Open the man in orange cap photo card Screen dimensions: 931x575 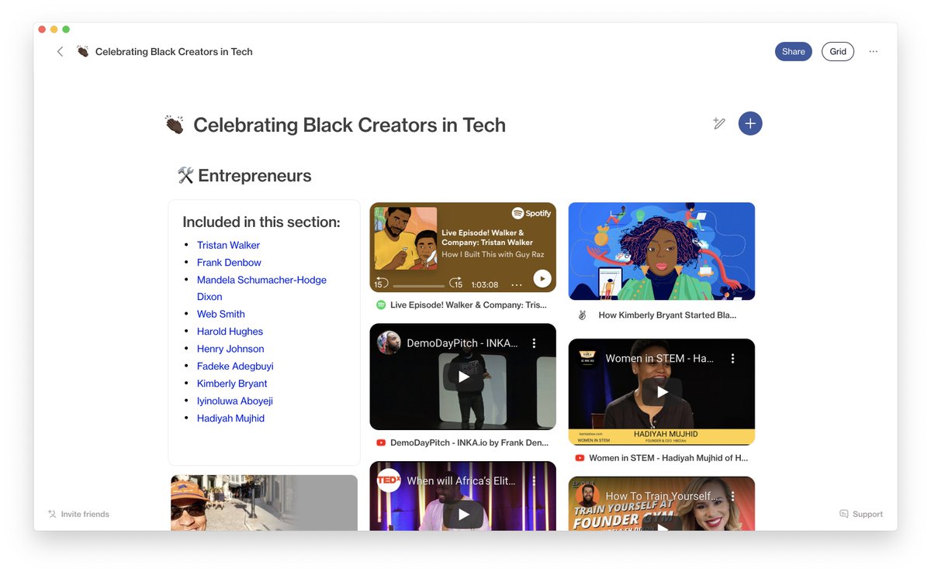[264, 502]
